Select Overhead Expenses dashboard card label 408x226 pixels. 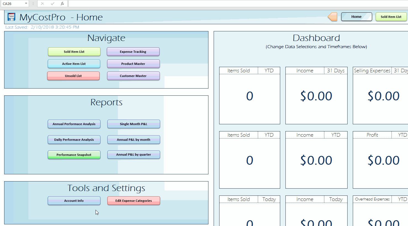(372, 199)
